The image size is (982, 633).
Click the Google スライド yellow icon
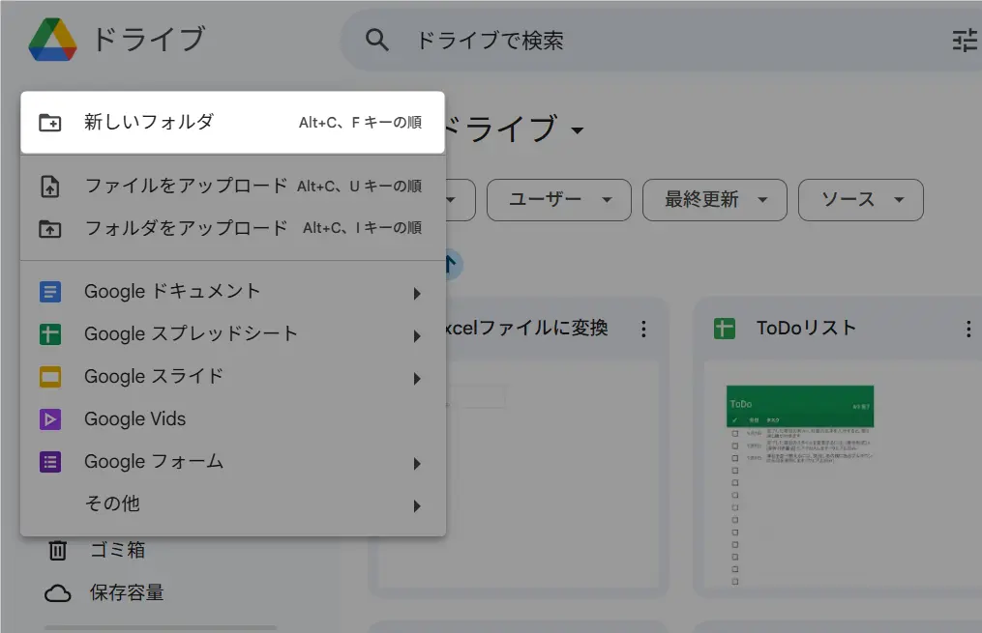[50, 377]
